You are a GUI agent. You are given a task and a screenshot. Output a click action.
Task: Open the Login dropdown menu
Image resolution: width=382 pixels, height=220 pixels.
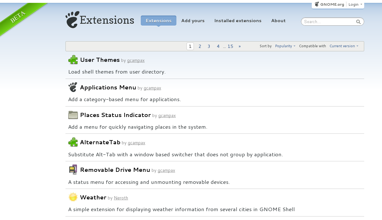(x=355, y=4)
